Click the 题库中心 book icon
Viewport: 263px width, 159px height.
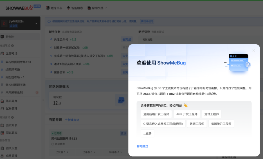[48, 8]
